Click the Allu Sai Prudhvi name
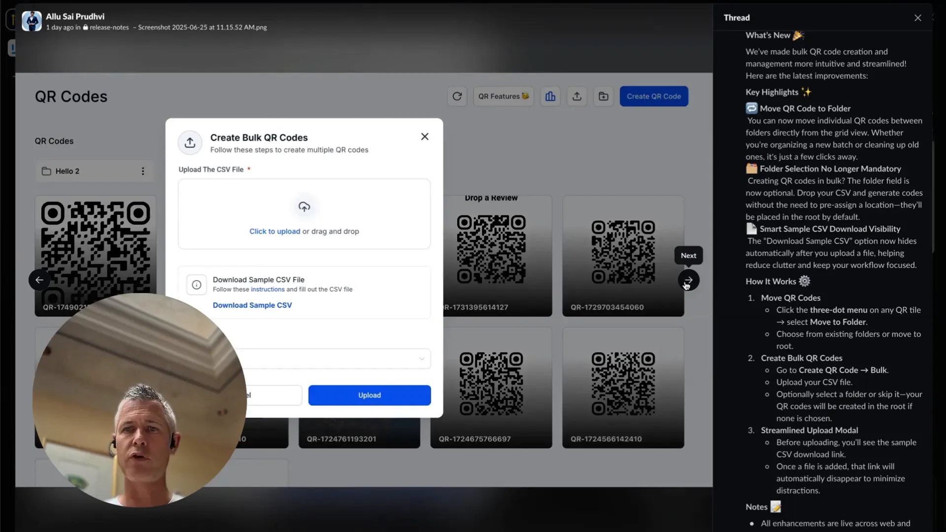 point(75,16)
